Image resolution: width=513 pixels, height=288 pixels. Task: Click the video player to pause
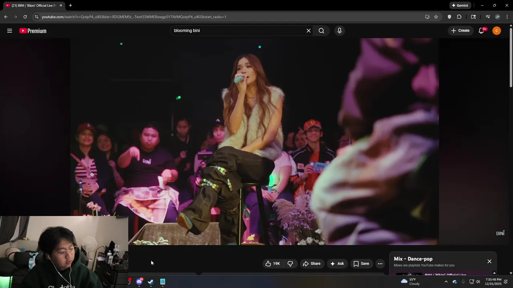click(x=254, y=141)
